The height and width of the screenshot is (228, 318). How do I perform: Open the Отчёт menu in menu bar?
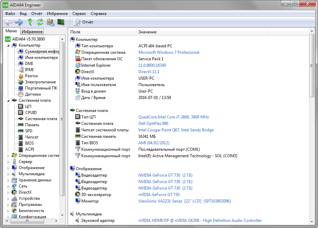pos(37,14)
